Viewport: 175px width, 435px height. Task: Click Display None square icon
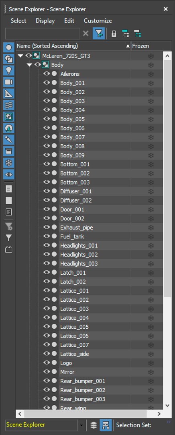(8, 201)
